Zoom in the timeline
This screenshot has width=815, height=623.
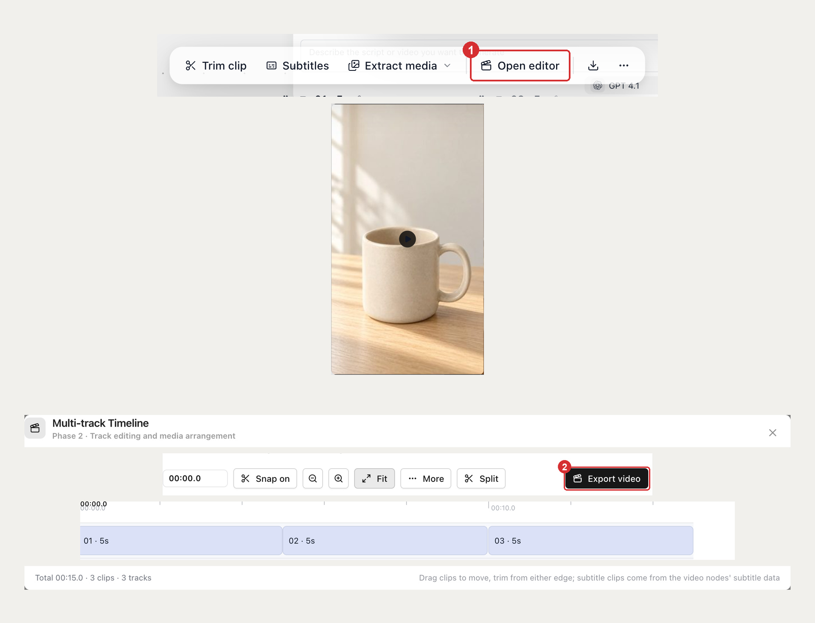[339, 478]
